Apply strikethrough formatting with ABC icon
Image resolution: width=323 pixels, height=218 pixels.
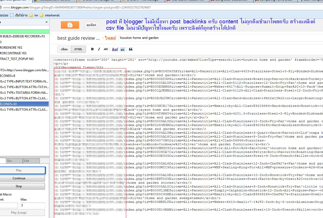pos(106,49)
